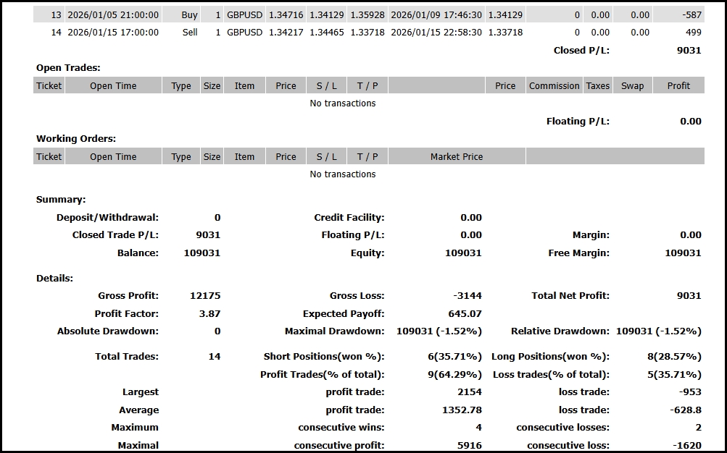Click the Working Orders section heading
727x453 pixels.
[76, 138]
